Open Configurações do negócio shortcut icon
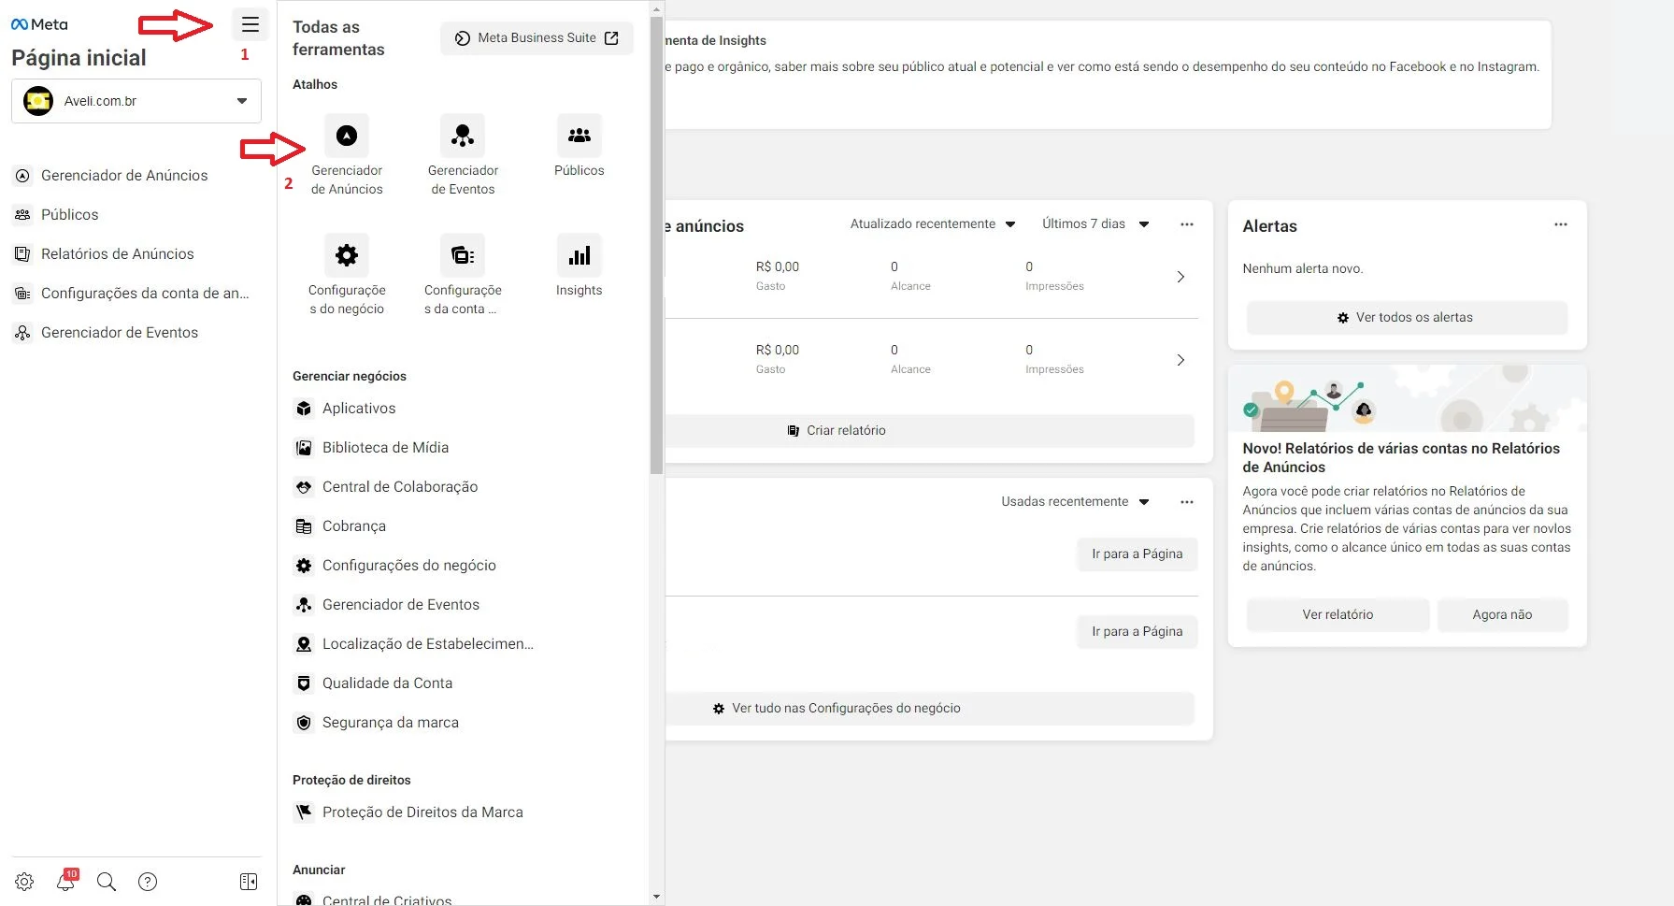The height and width of the screenshot is (906, 1674). [347, 255]
